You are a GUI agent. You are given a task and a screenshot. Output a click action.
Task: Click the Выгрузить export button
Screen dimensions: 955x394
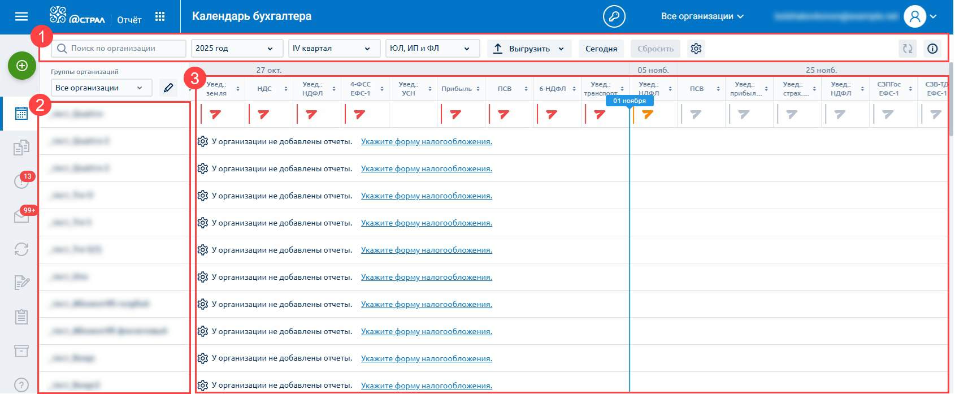[x=529, y=49]
